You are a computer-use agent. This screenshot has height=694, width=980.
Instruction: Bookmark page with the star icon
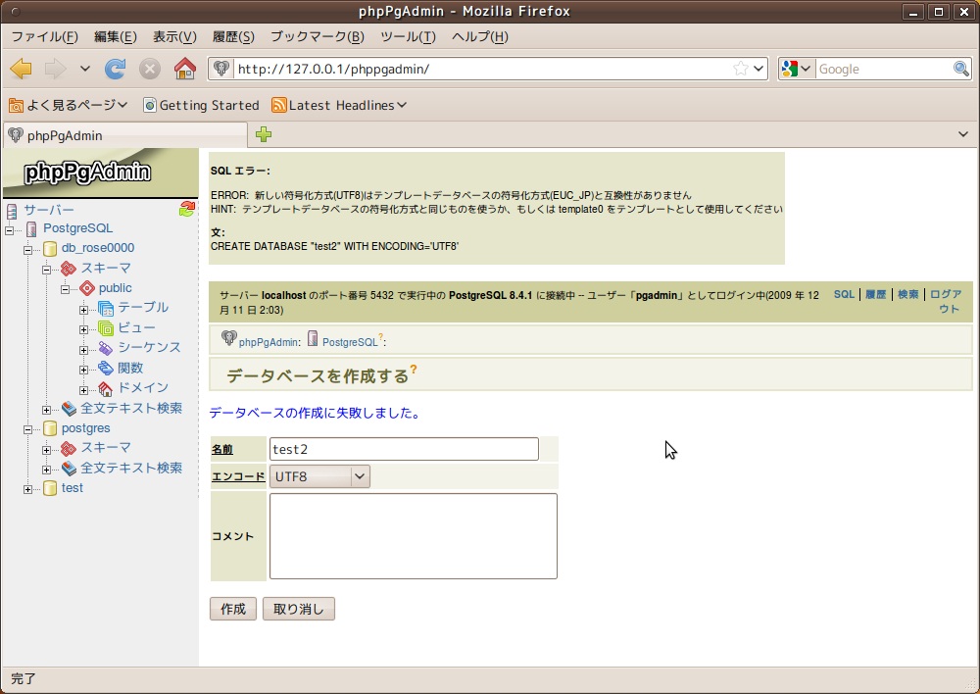click(741, 69)
